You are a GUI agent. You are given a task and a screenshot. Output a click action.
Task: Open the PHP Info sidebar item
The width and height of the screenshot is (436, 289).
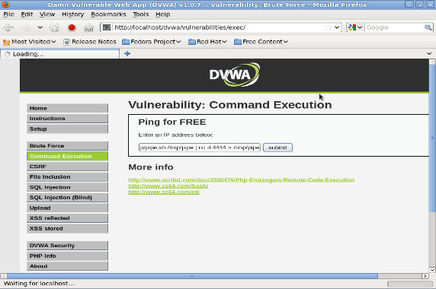67,256
